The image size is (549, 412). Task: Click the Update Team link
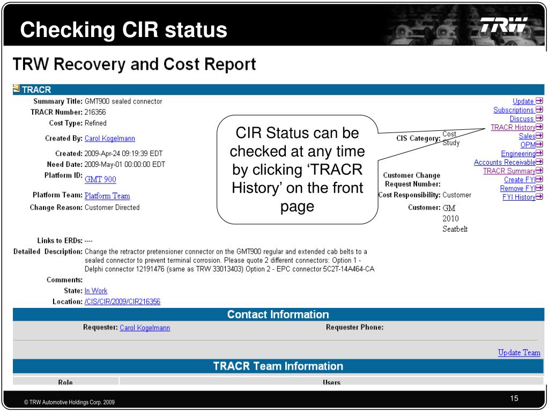pos(519,352)
